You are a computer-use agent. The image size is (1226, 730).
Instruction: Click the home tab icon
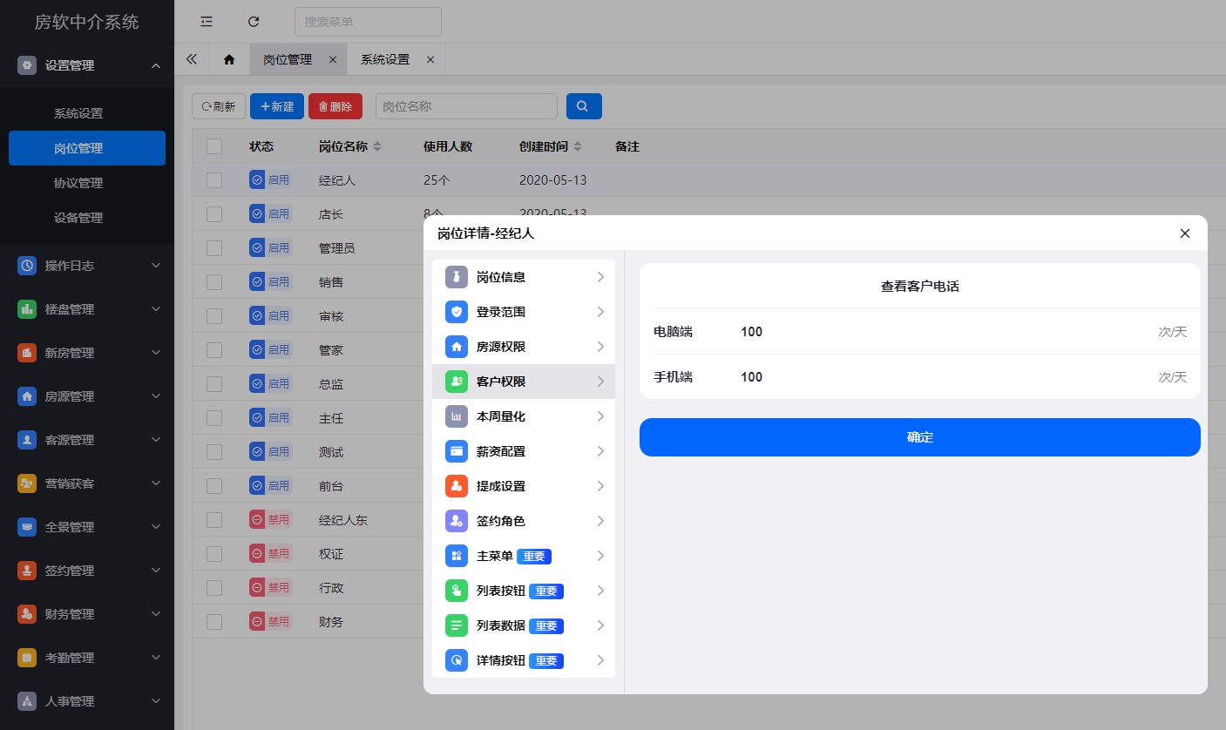pyautogui.click(x=229, y=59)
